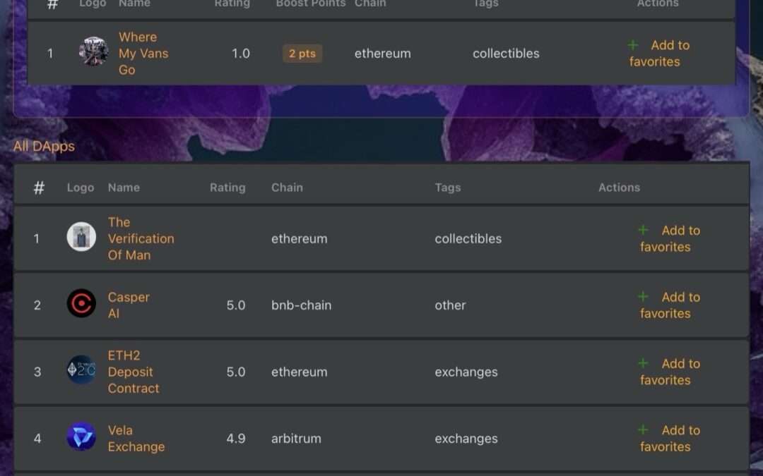The height and width of the screenshot is (476, 763).
Task: Sort All DApps by Tags header
Action: (448, 188)
